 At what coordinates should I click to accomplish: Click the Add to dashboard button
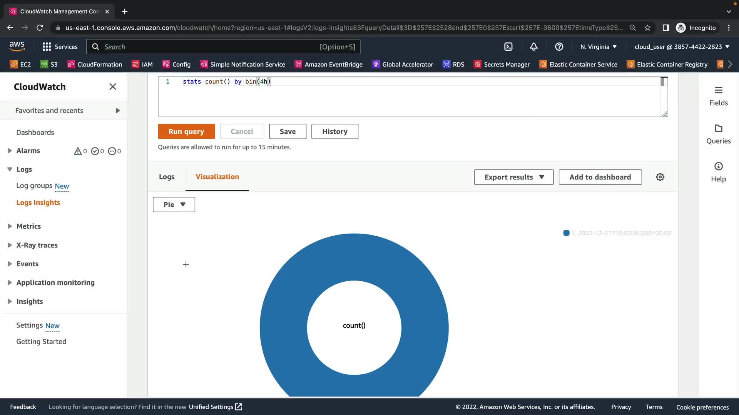pyautogui.click(x=600, y=177)
